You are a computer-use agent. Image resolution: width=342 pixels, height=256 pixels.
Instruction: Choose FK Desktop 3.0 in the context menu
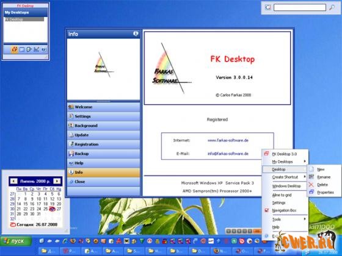pyautogui.click(x=285, y=154)
